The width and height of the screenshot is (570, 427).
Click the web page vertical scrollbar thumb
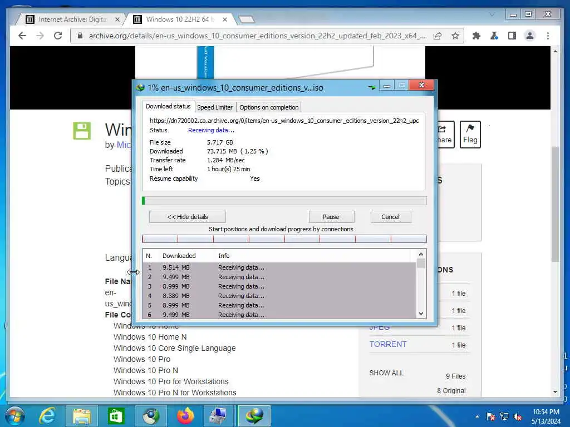coord(555,204)
